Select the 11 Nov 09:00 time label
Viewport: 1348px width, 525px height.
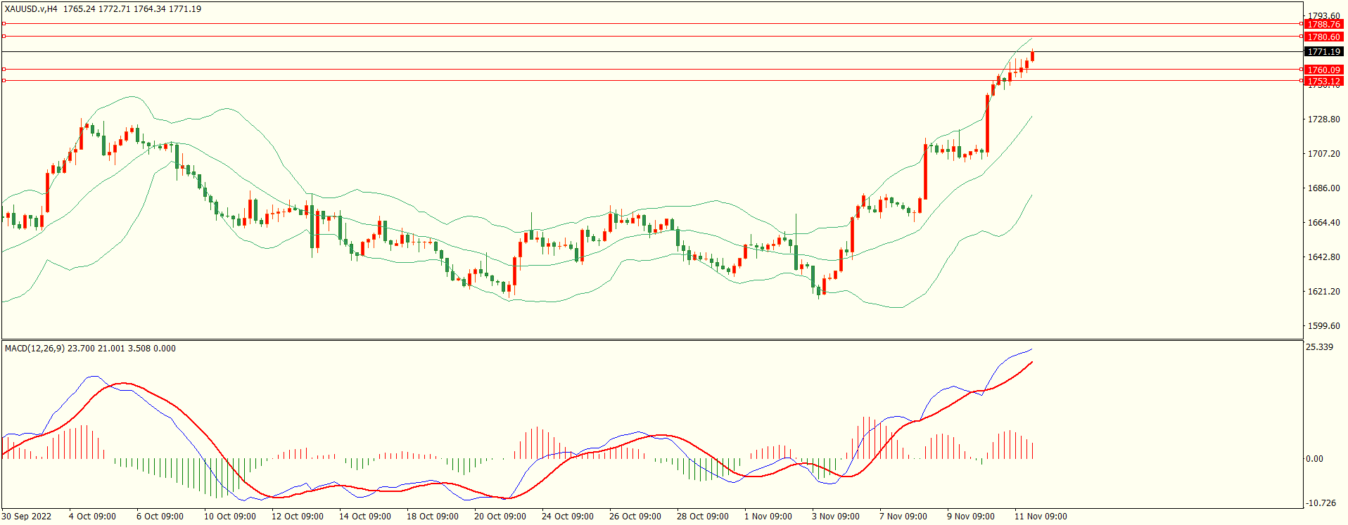point(1041,517)
